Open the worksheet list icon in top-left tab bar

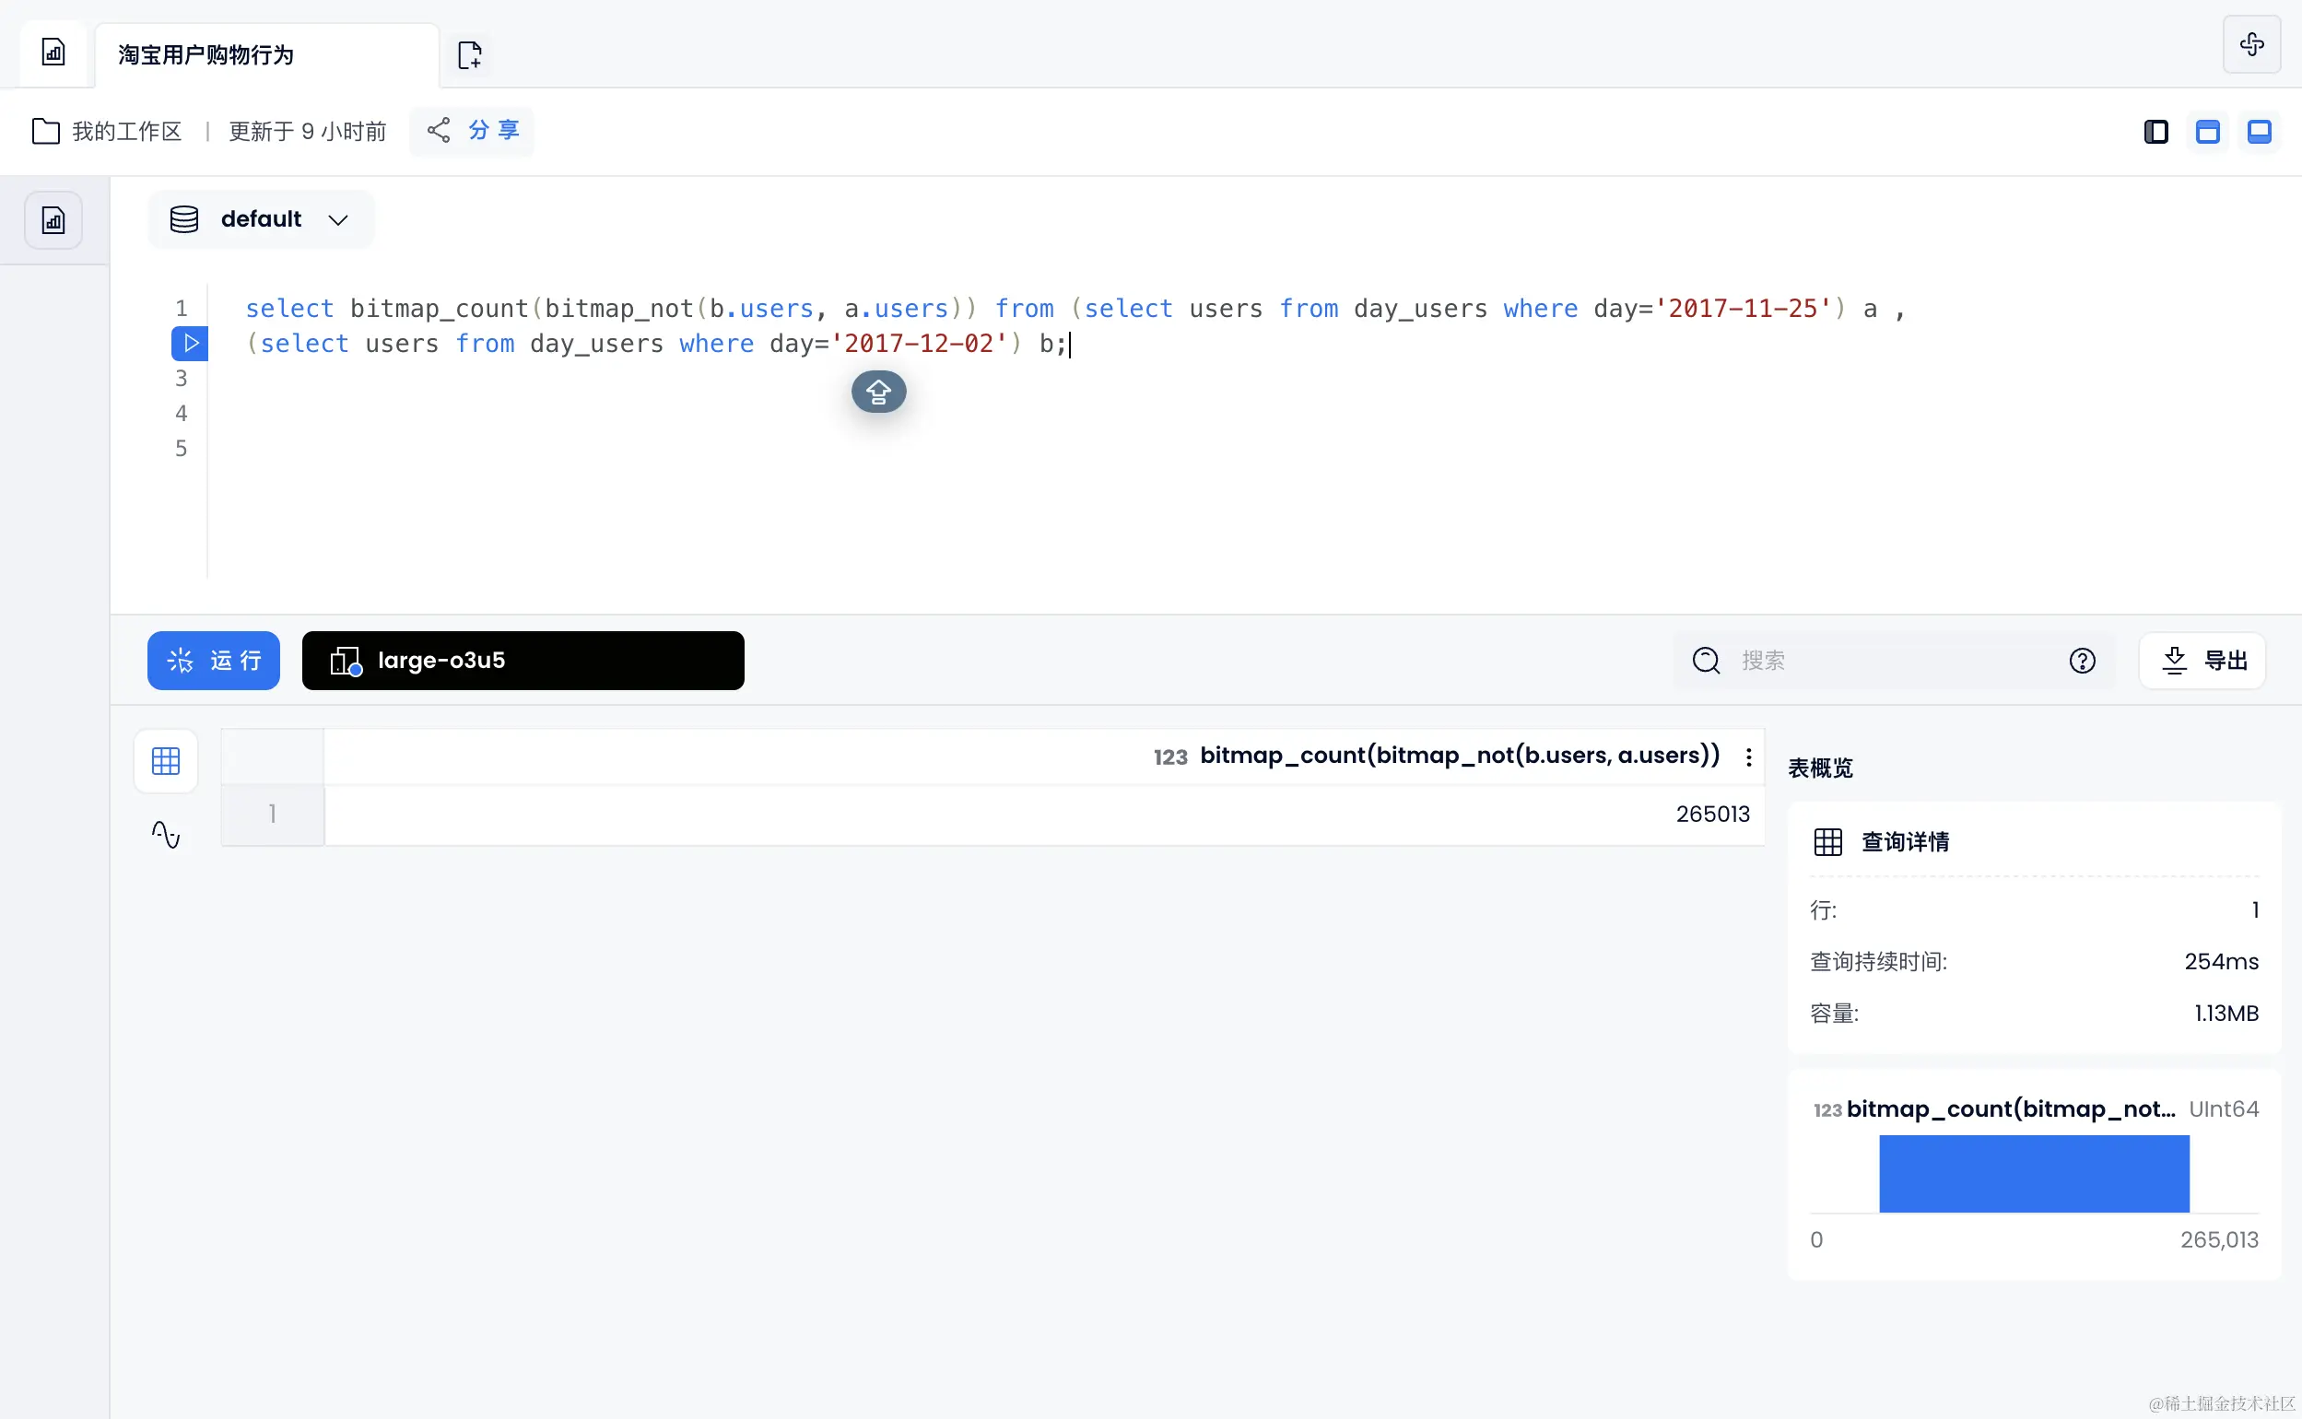coord(53,53)
